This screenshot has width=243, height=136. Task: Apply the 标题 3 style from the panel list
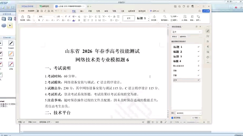pos(186,56)
